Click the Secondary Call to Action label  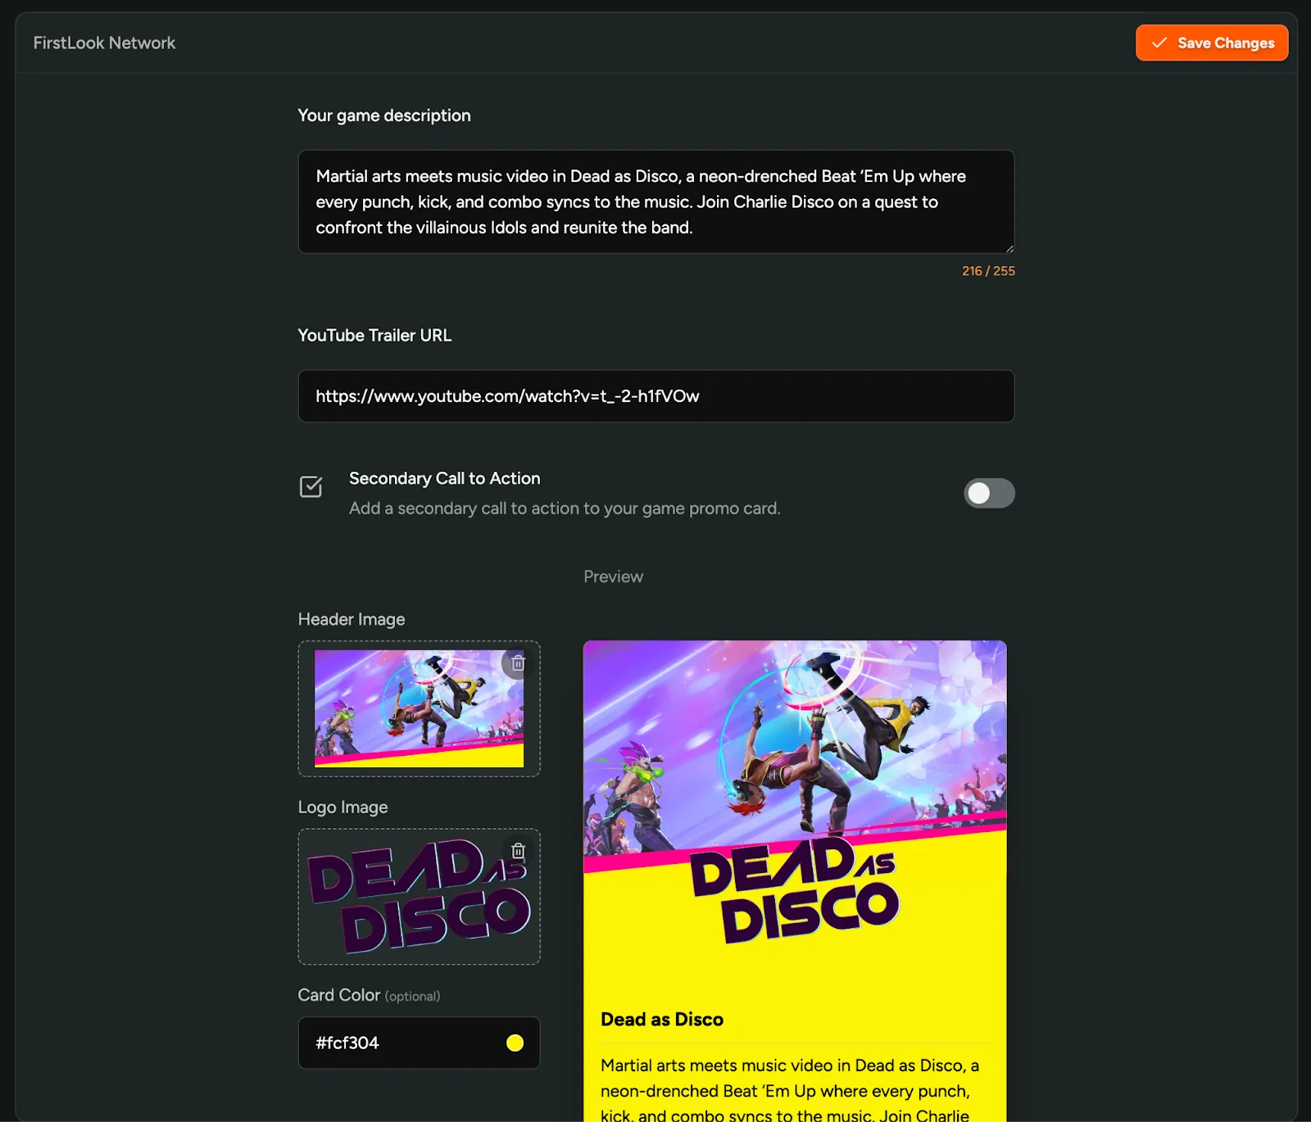tap(444, 478)
